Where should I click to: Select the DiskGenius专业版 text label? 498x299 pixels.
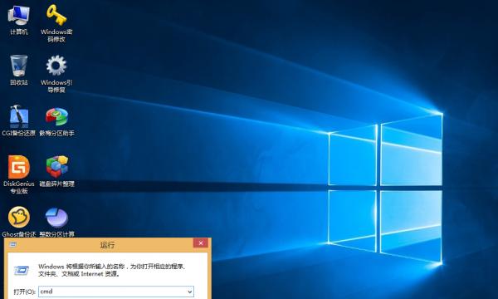tap(19, 187)
